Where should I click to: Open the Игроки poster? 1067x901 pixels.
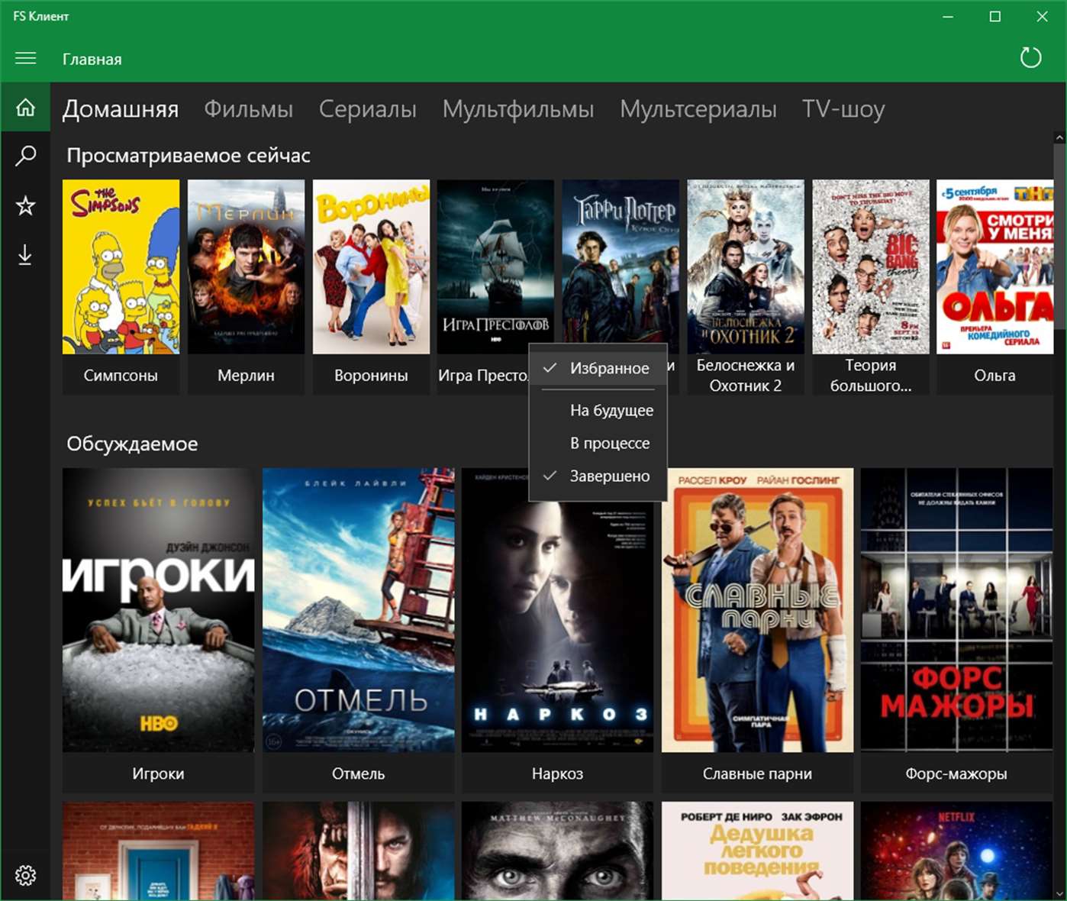click(x=158, y=610)
